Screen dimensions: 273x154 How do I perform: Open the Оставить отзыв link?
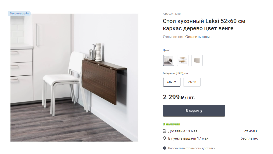pyautogui.click(x=198, y=37)
